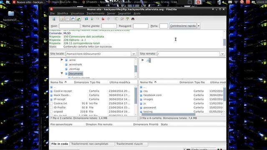Image resolution: width=267 pixels, height=150 pixels.
Task: Click the FileZilla icon in window title bar
Action: [x=51, y=9]
